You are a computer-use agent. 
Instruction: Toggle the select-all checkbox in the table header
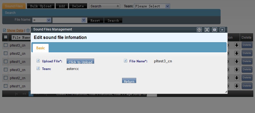pos(5,37)
